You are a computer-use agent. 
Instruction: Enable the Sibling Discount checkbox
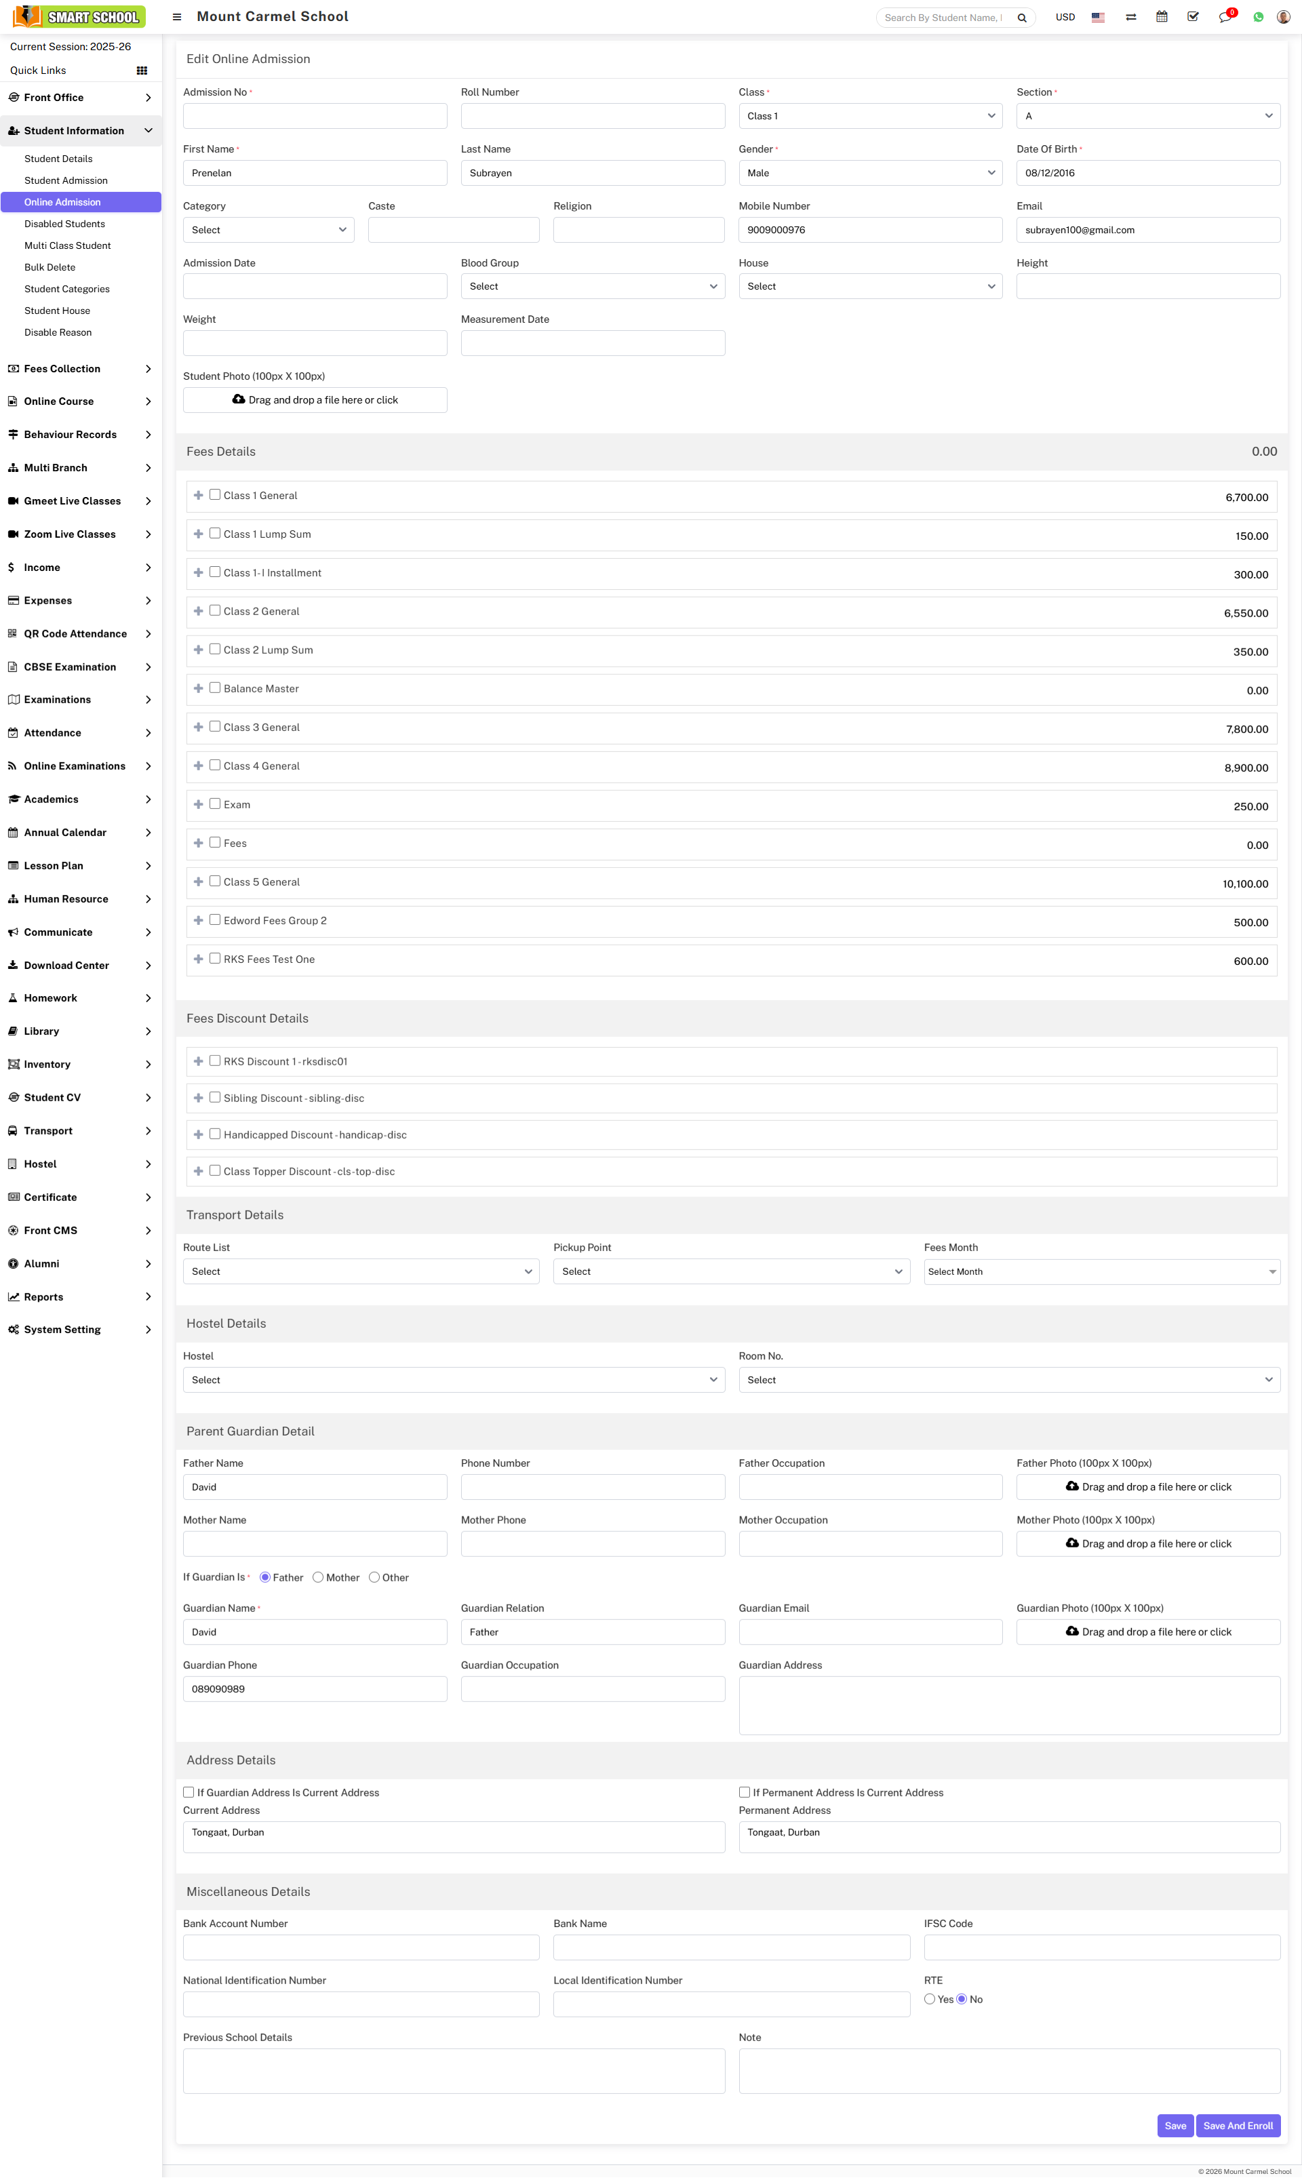click(215, 1097)
